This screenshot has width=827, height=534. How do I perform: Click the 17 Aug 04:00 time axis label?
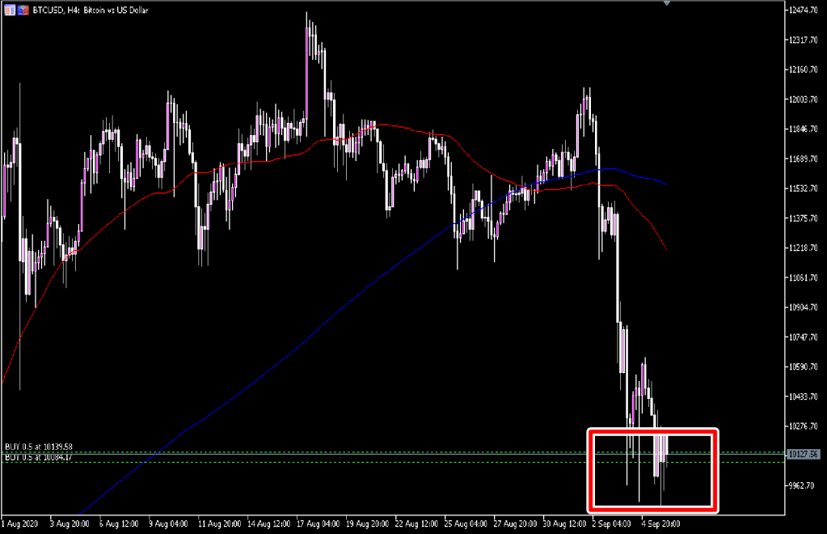point(317,523)
